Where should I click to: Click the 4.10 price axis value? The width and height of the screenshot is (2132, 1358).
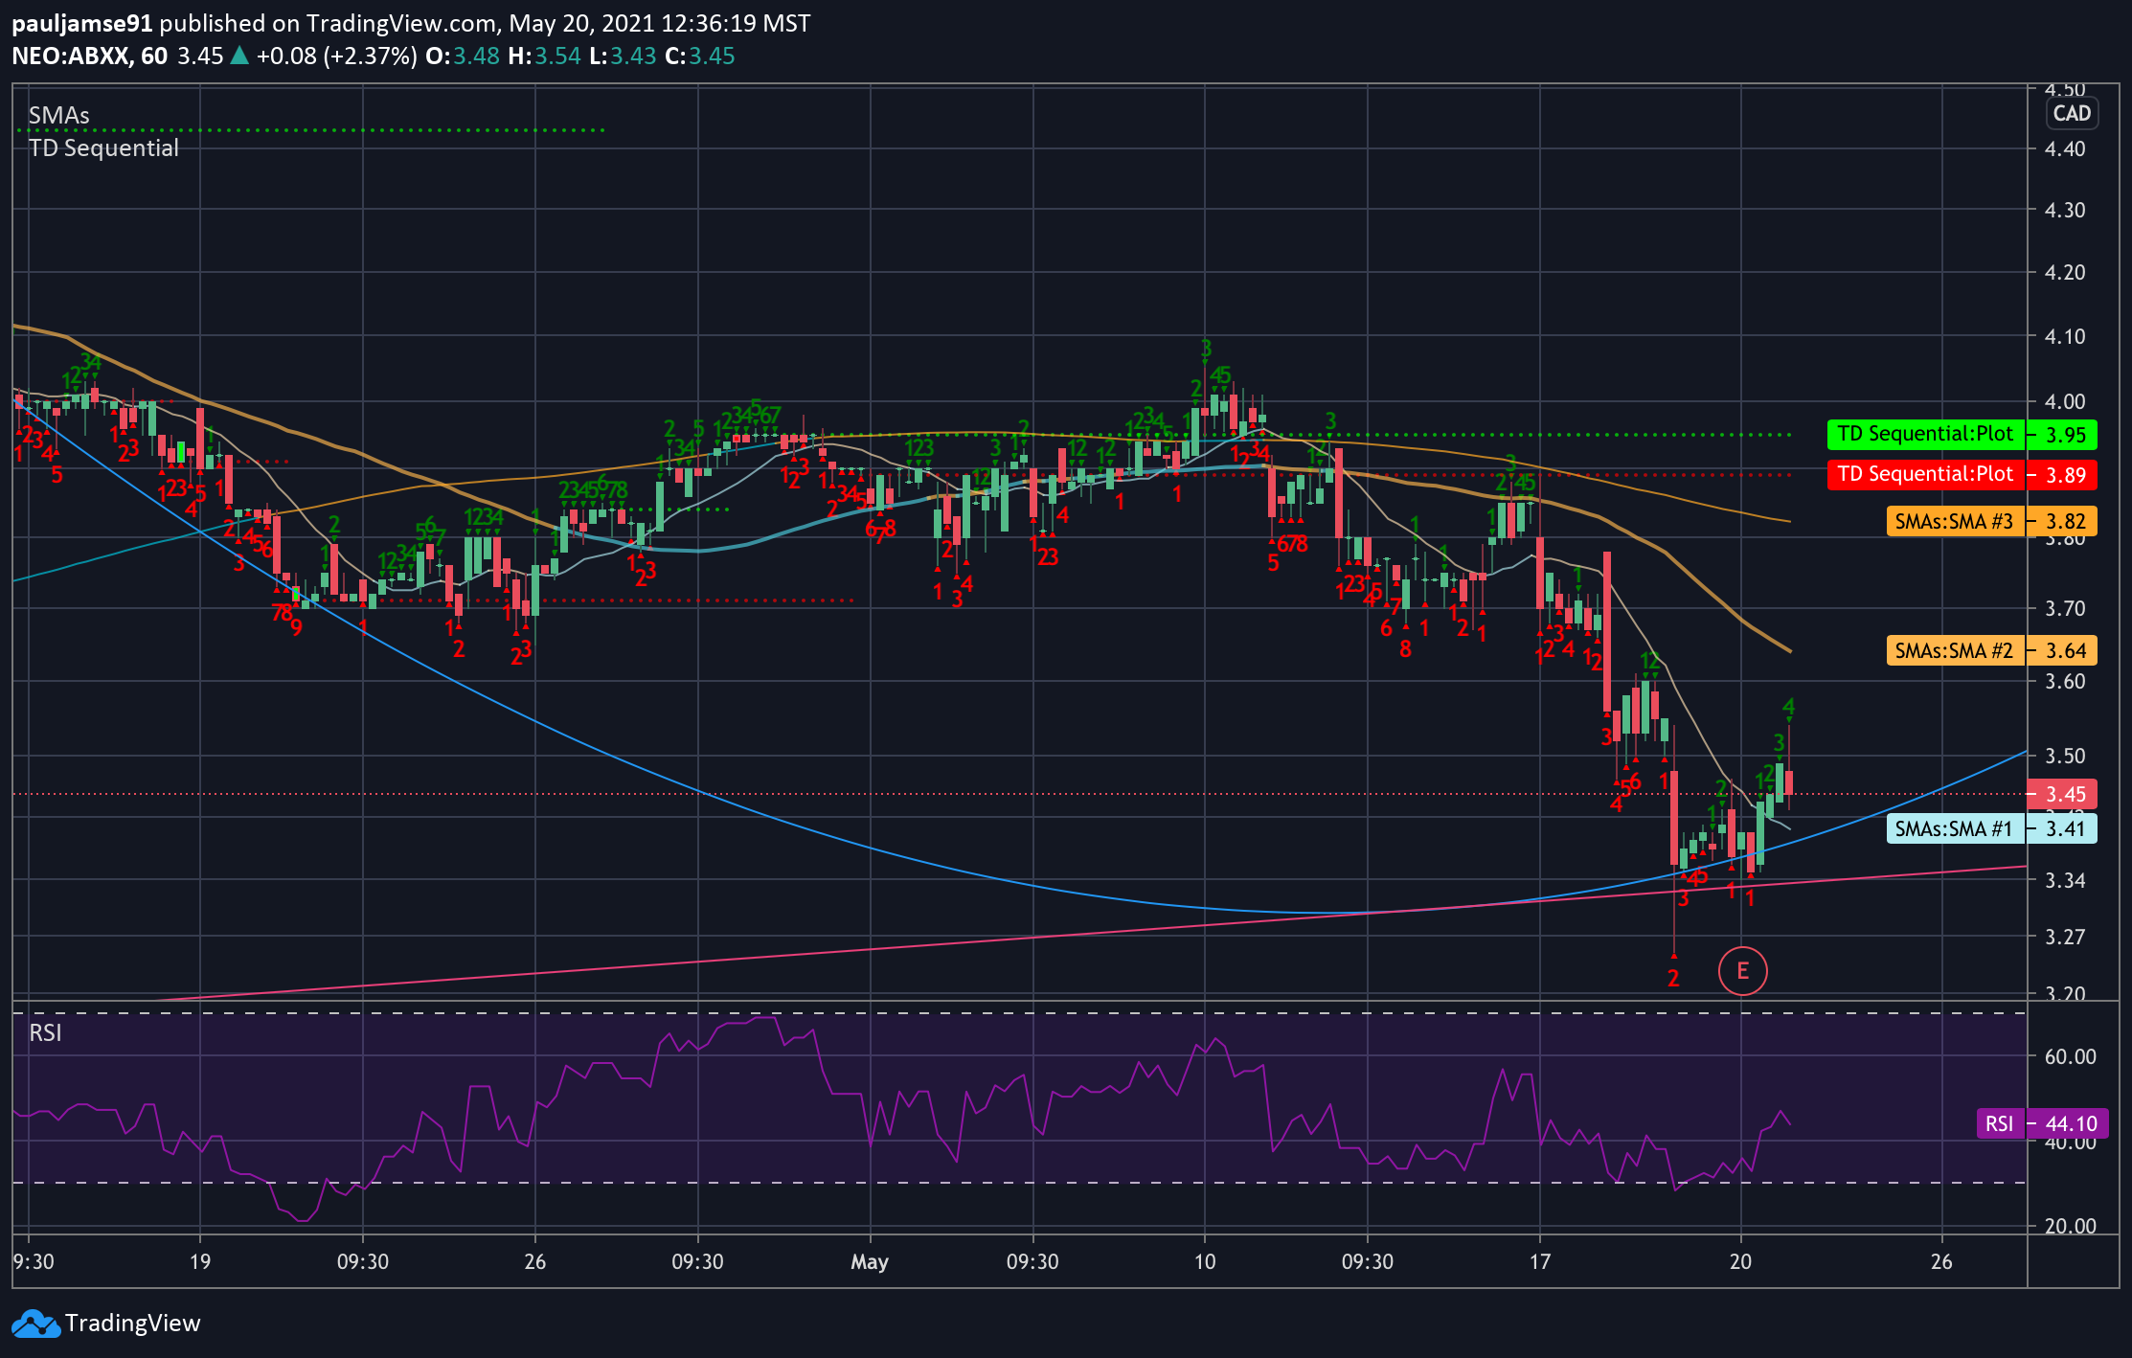click(2065, 336)
